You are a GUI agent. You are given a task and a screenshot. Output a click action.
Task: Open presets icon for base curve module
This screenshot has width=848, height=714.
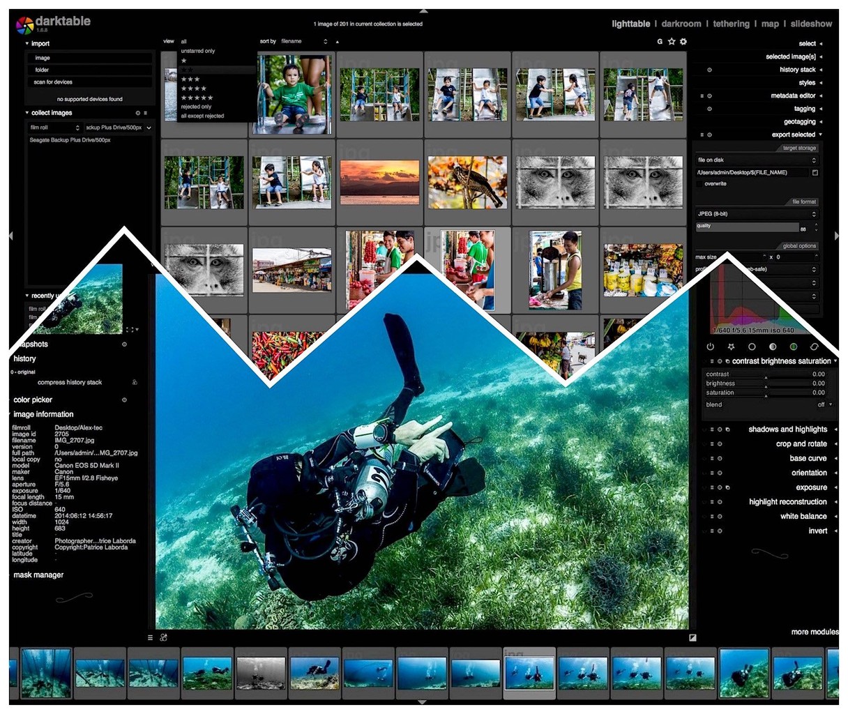712,458
